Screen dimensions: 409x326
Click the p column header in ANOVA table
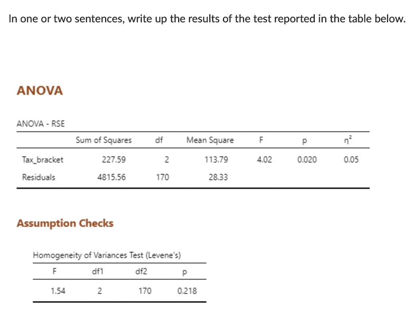(x=304, y=141)
